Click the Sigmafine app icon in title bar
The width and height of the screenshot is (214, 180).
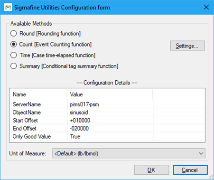[8, 7]
